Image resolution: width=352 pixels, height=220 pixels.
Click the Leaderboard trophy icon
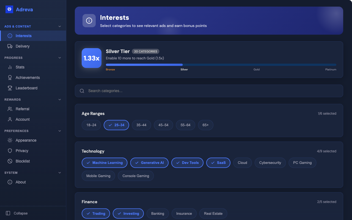point(10,88)
